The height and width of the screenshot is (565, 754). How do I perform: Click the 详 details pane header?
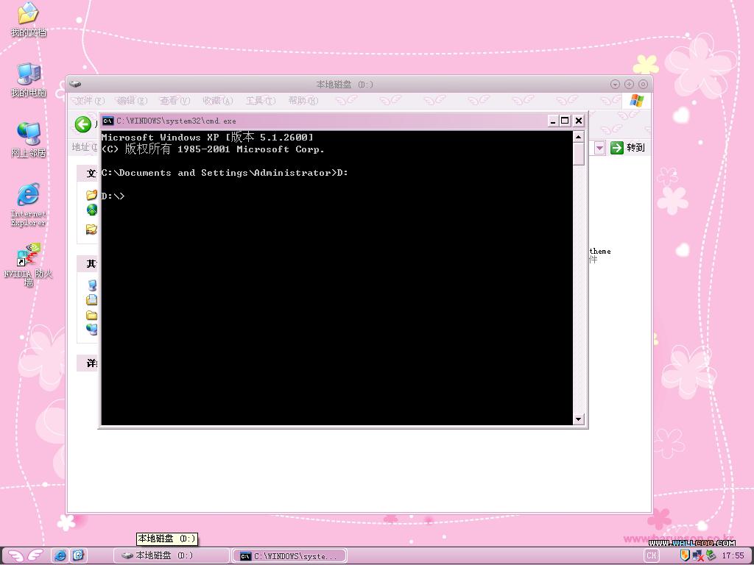click(87, 363)
